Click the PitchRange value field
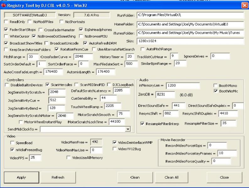 point(33,57)
